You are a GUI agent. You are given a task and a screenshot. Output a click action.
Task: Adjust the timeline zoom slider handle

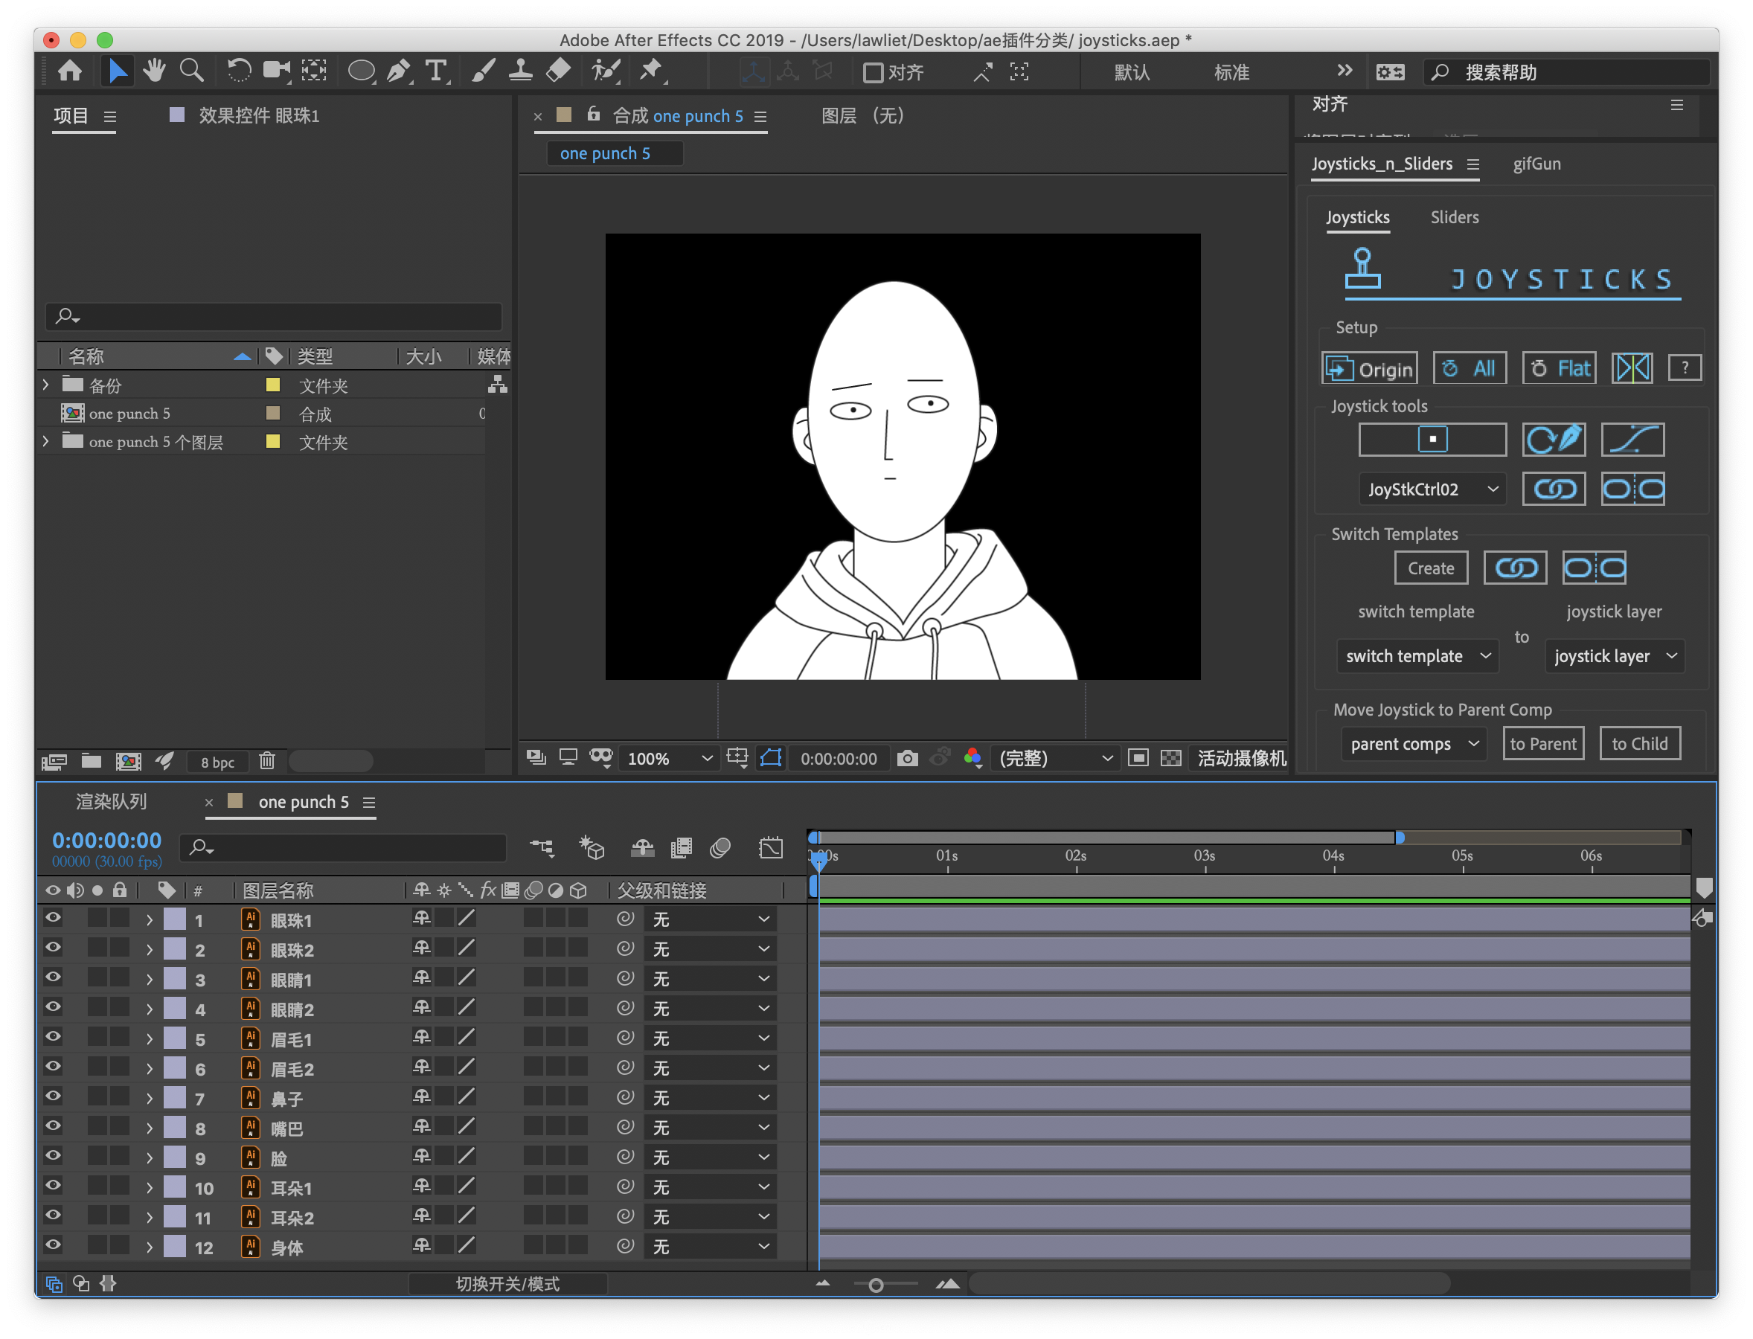click(x=875, y=1284)
